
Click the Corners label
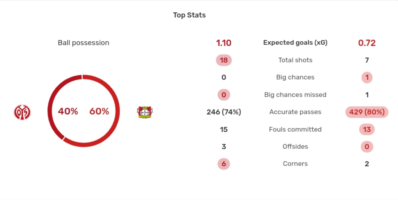[295, 164]
